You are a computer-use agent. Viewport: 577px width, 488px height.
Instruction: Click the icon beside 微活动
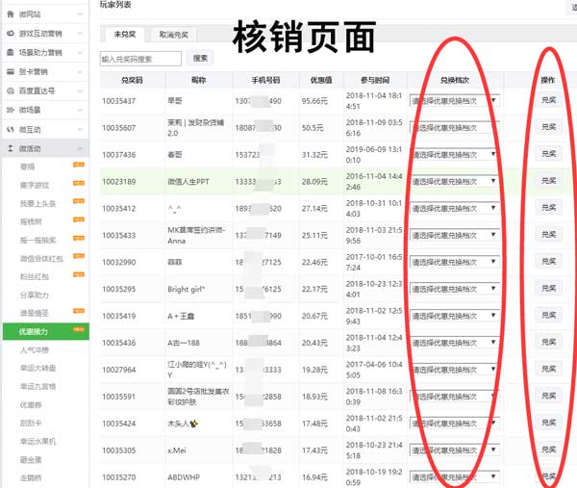point(11,149)
